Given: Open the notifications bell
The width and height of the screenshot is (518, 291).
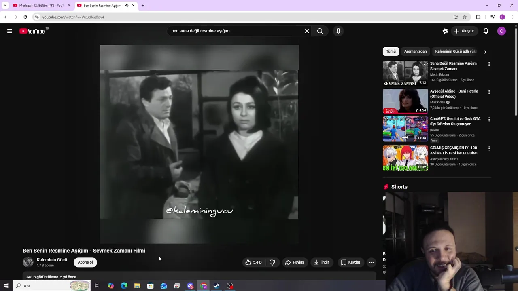Looking at the screenshot, I should click(x=486, y=31).
